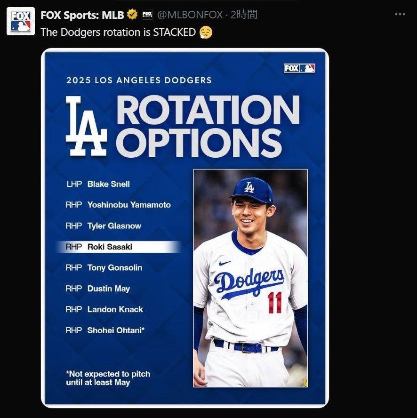
Task: Select the highlighted Roki Sasaki row
Action: tap(118, 247)
